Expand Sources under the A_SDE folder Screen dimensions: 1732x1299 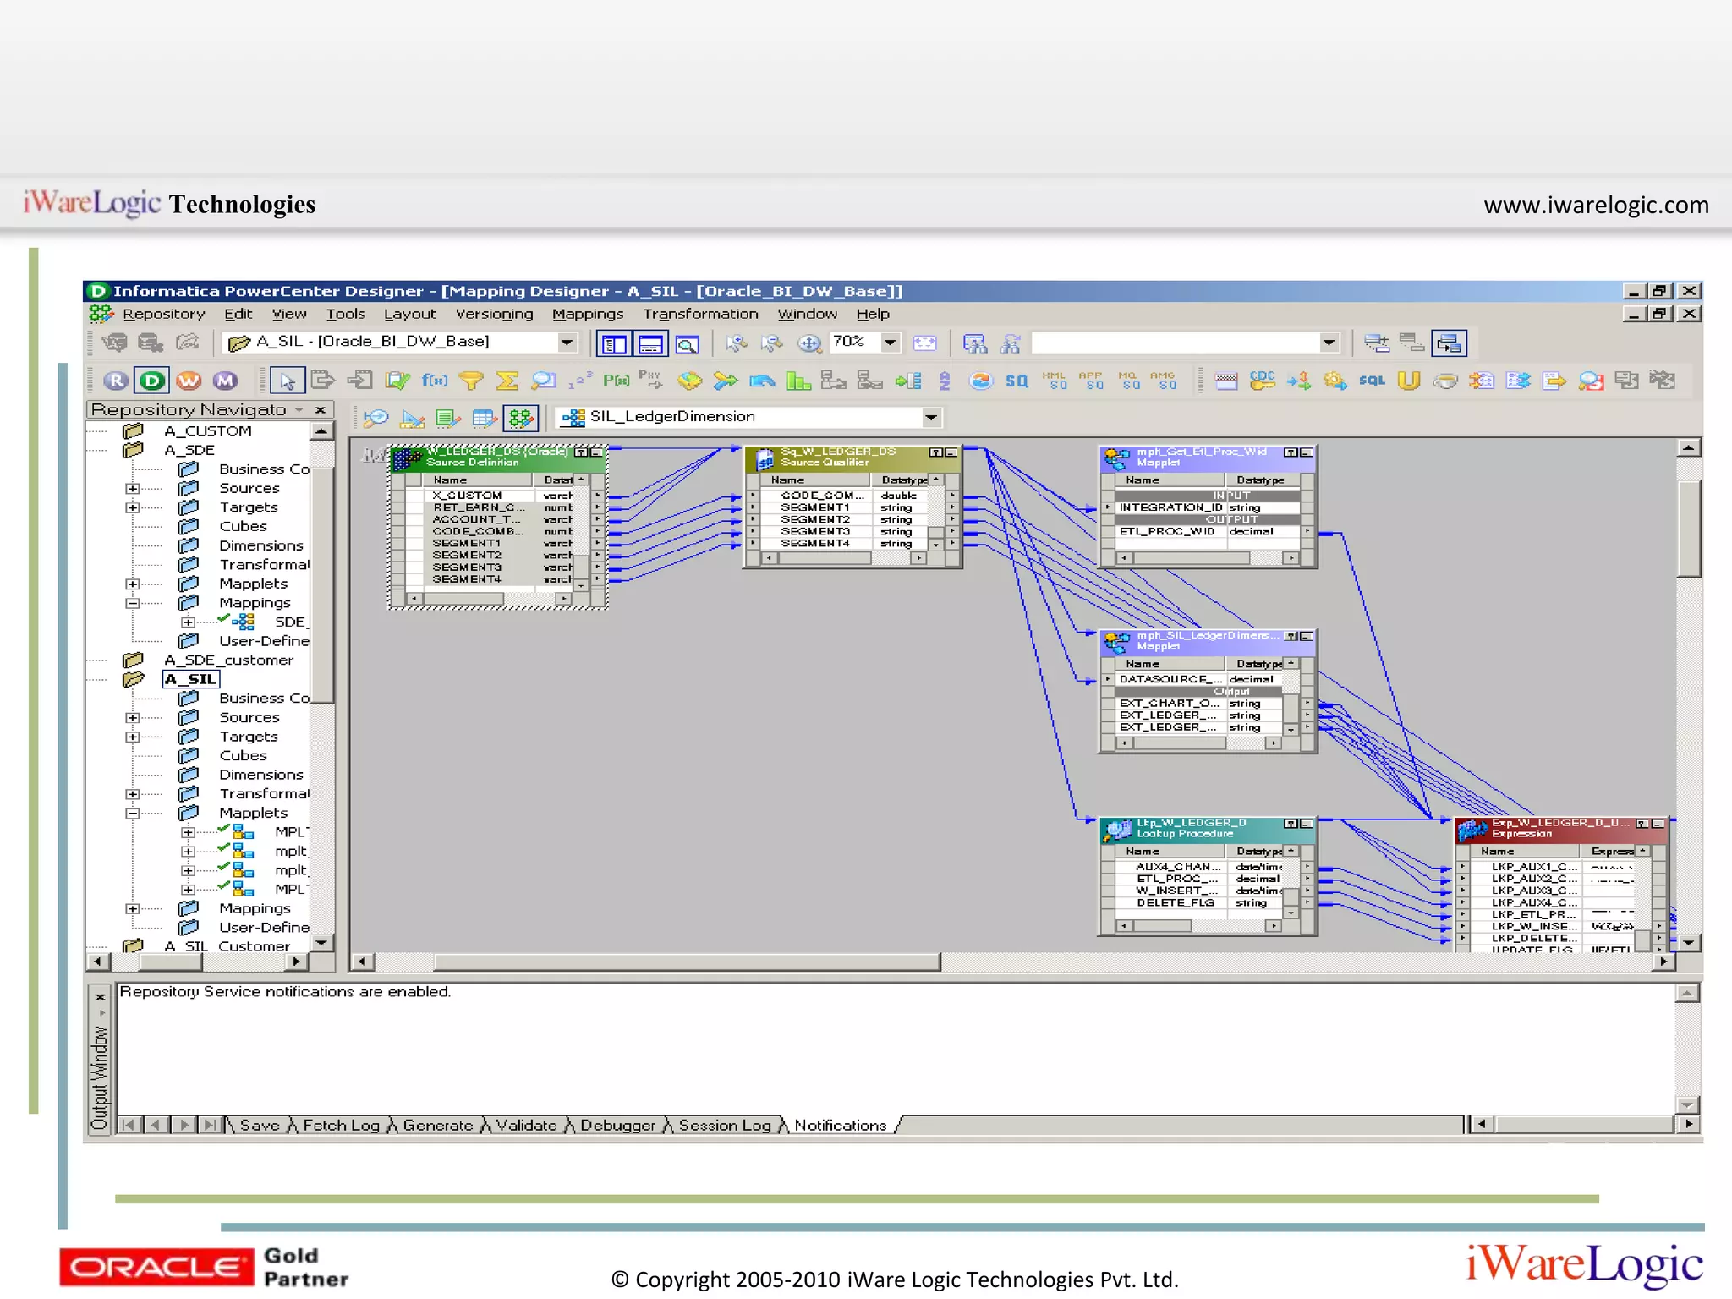point(132,489)
